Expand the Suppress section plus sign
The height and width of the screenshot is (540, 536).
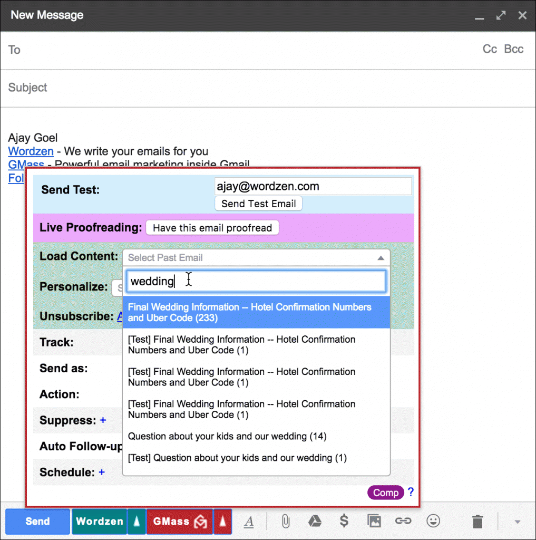click(x=103, y=420)
